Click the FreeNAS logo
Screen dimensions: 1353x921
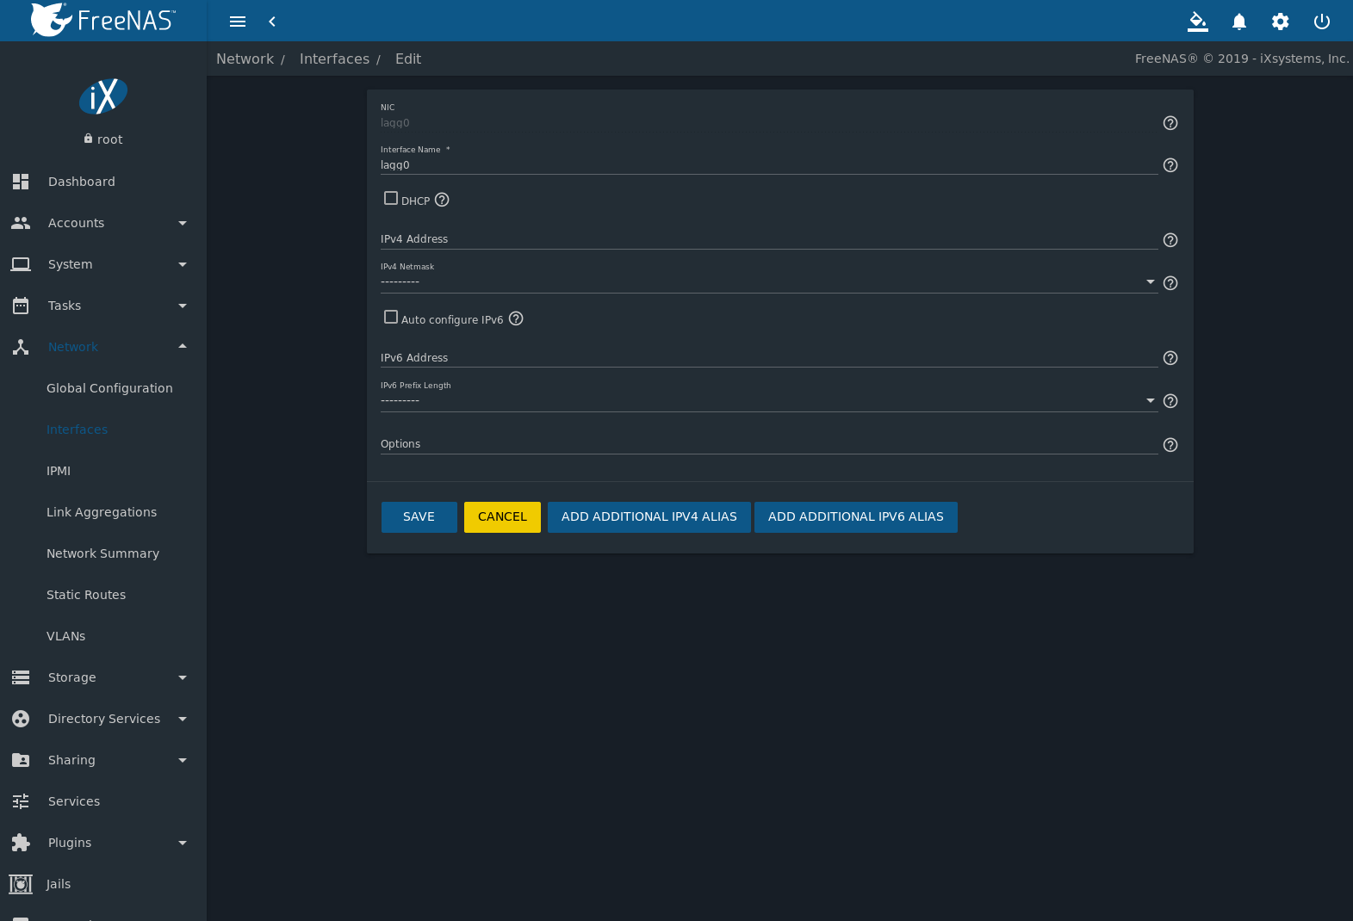click(102, 20)
